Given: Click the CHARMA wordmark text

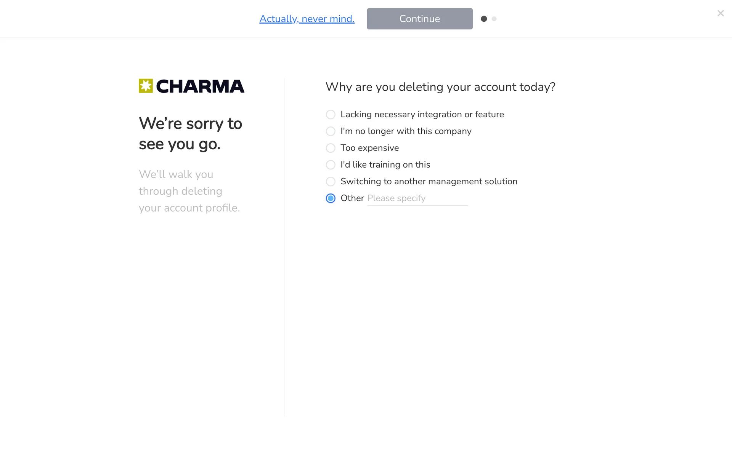Looking at the screenshot, I should coord(200,86).
